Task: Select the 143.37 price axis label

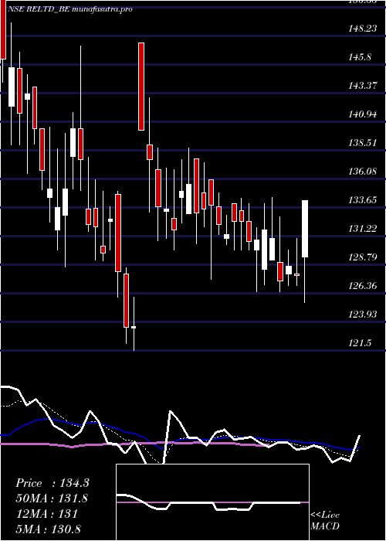Action: (363, 86)
